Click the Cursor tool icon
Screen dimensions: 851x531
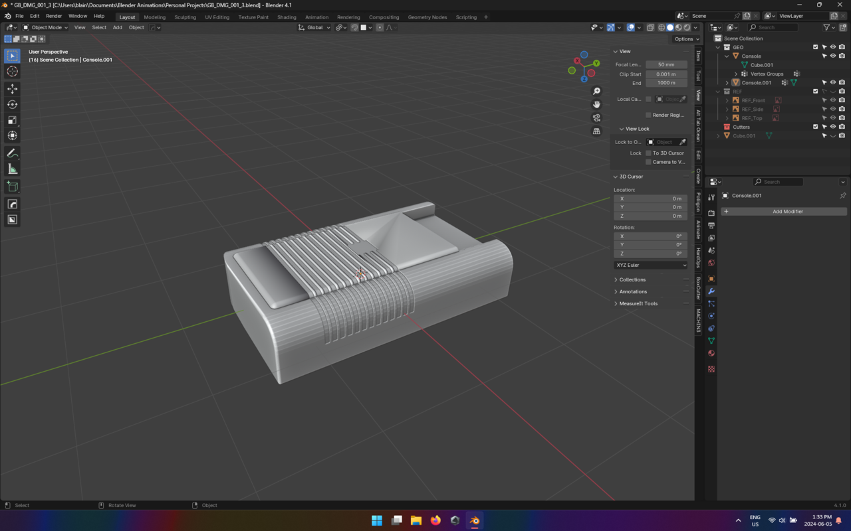click(x=12, y=72)
